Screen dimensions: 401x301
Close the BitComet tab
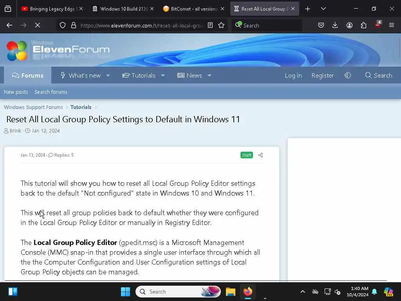(222, 9)
